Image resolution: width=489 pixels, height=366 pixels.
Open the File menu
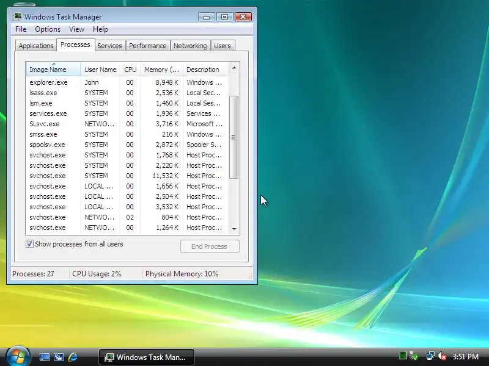pyautogui.click(x=21, y=29)
